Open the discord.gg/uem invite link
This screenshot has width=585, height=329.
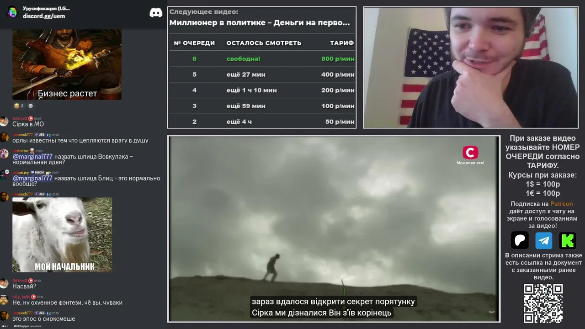(x=44, y=16)
